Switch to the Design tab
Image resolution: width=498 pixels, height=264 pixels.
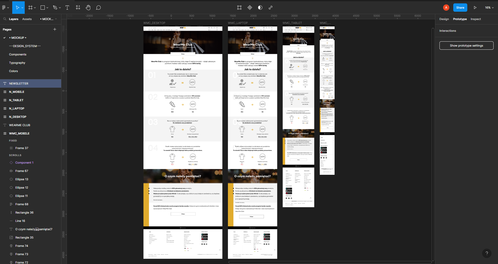[444, 19]
